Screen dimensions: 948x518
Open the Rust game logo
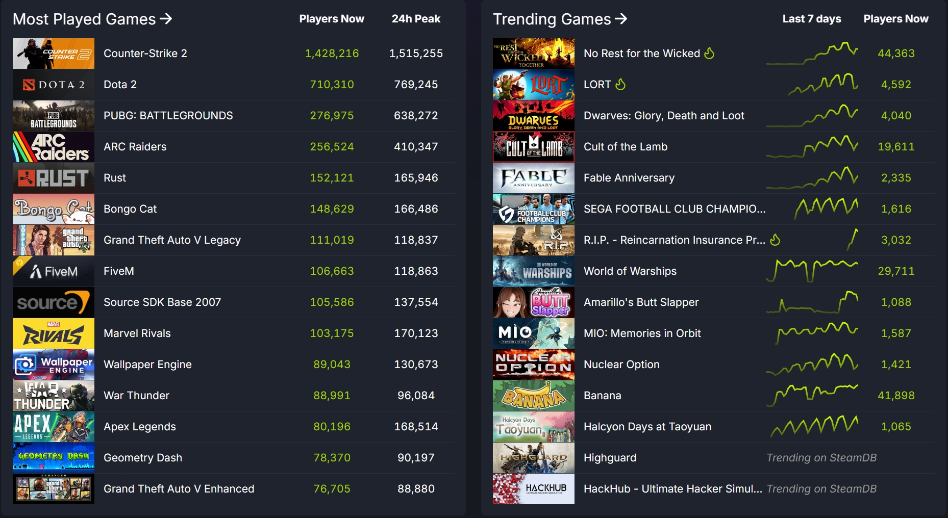(x=54, y=178)
